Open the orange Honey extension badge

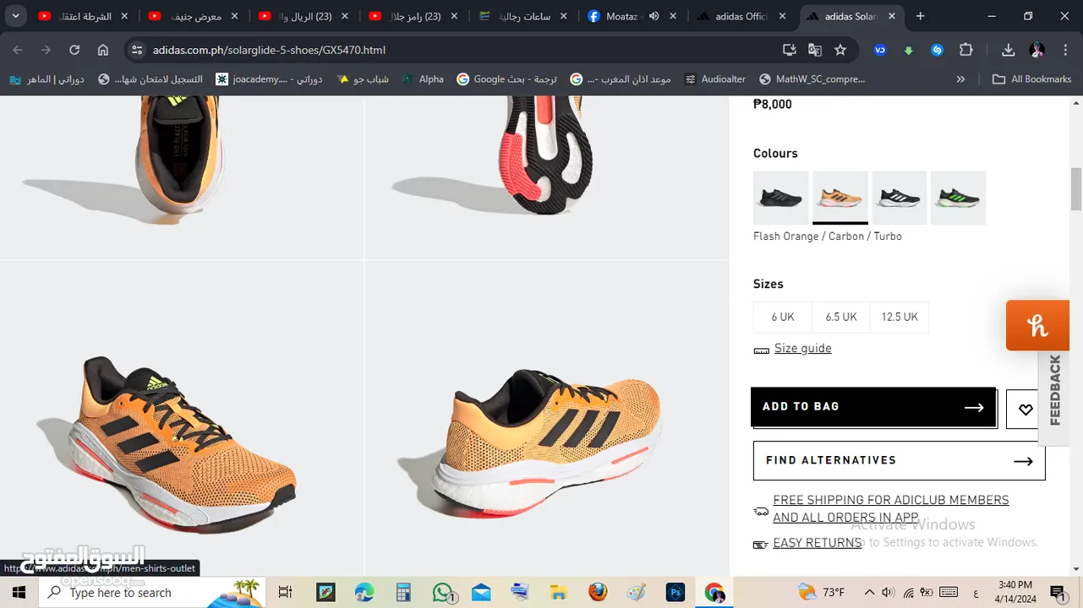pos(1037,325)
